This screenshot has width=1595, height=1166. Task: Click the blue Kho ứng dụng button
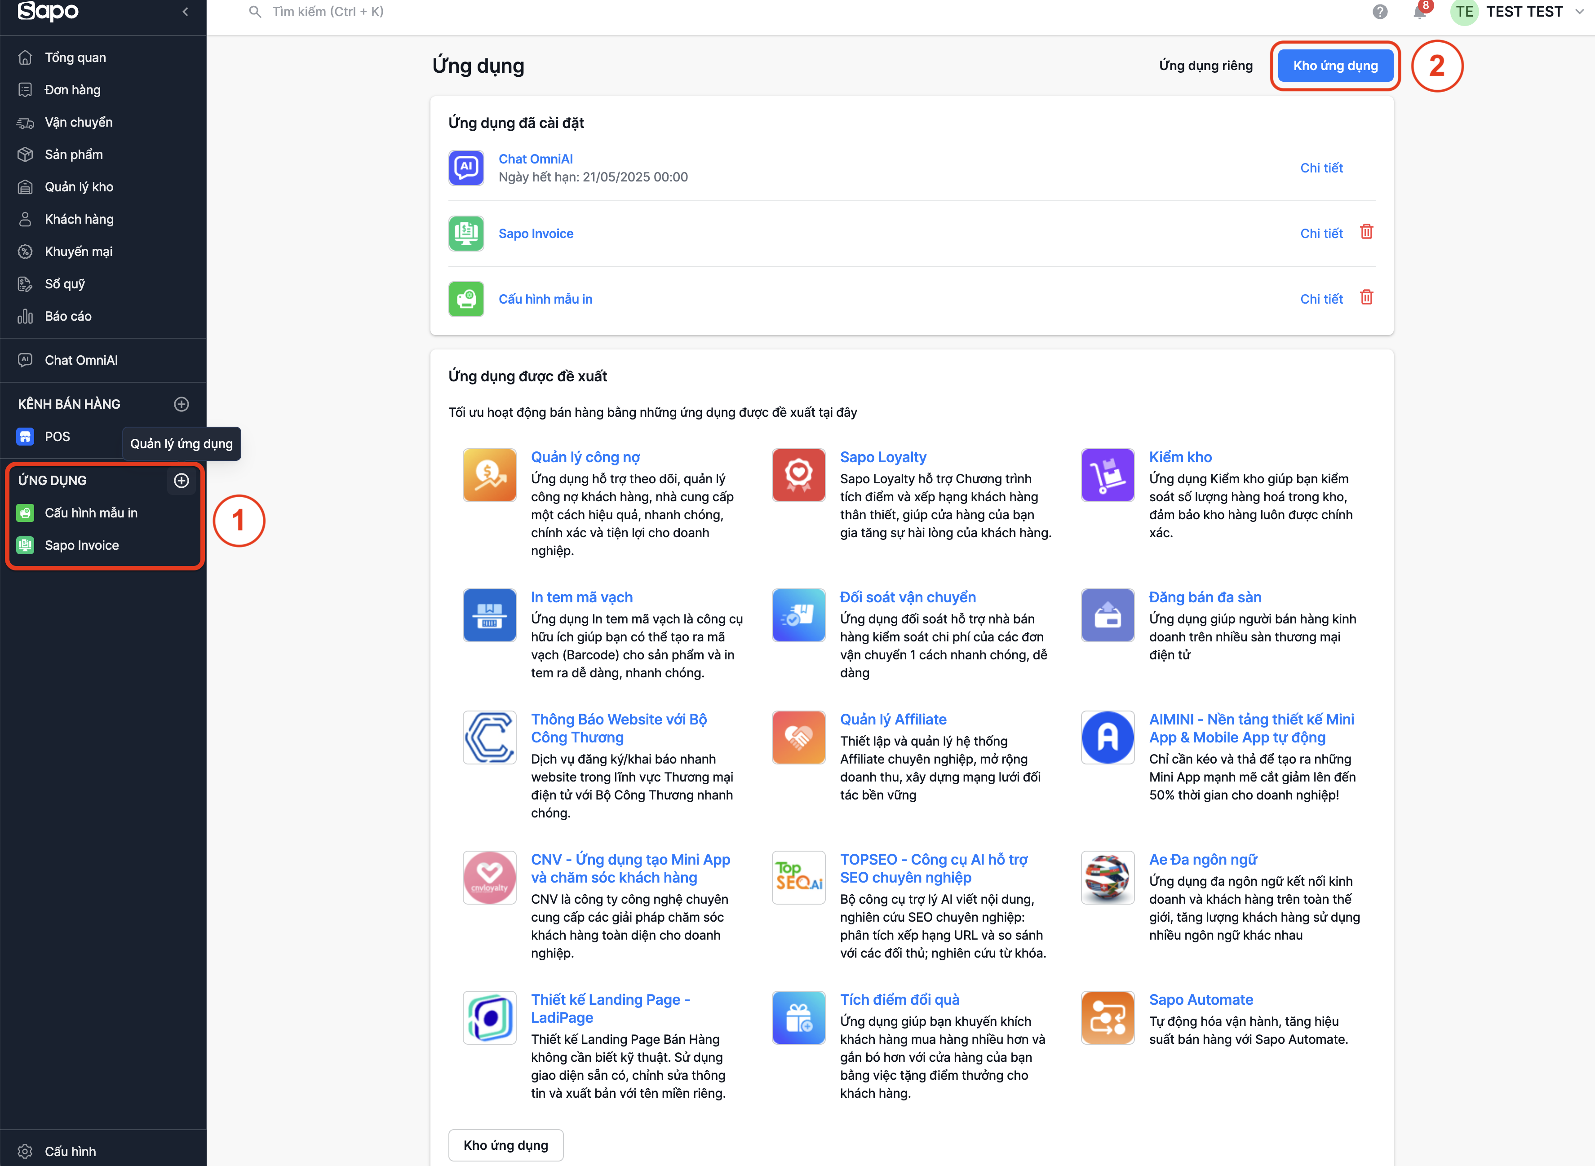click(1335, 66)
